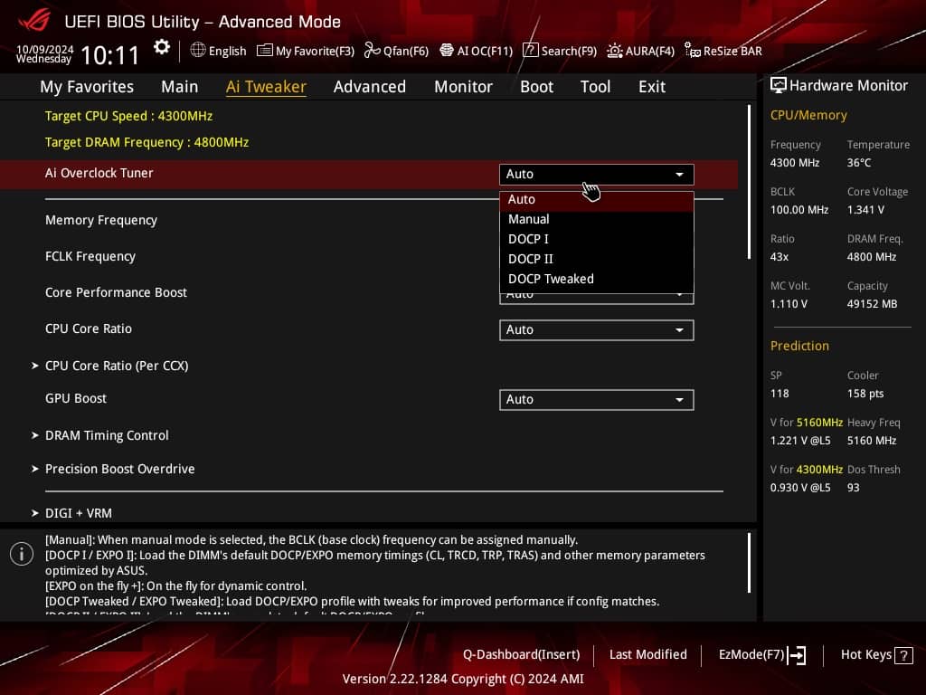
Task: Click the 49152 MB capacity value
Action: (x=873, y=304)
